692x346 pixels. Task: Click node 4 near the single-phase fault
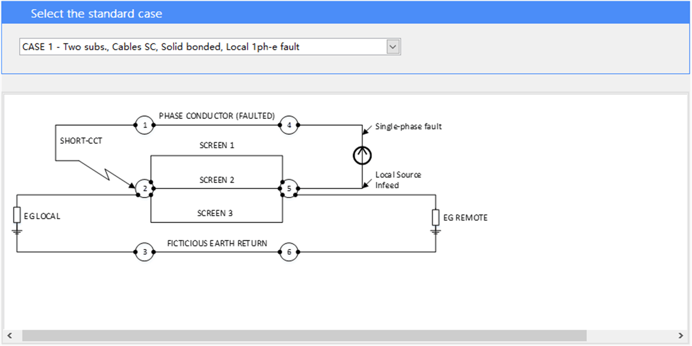pyautogui.click(x=289, y=125)
